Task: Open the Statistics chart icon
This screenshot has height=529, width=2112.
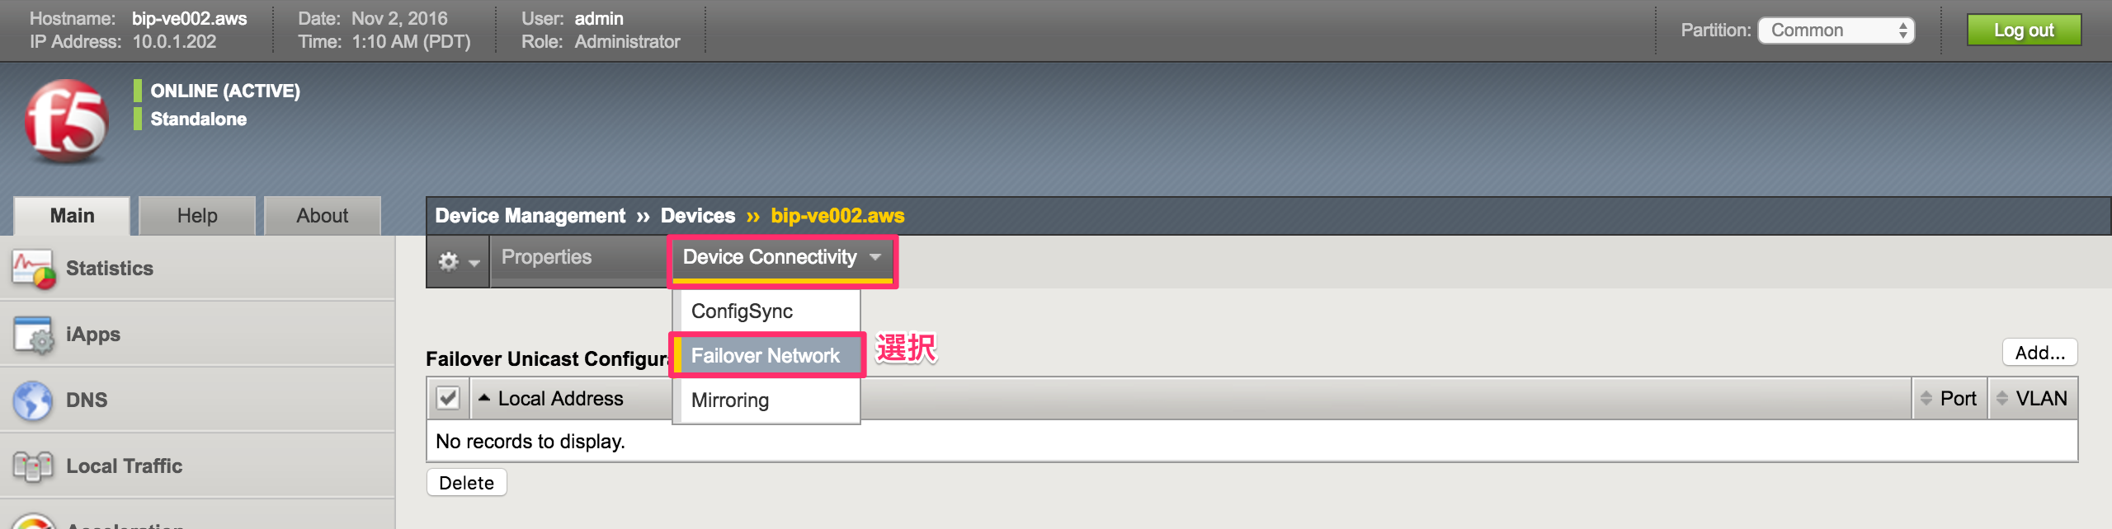Action: [34, 269]
